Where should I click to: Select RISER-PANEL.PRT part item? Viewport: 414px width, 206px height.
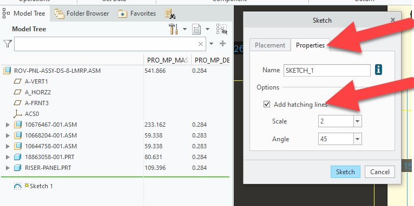48,168
